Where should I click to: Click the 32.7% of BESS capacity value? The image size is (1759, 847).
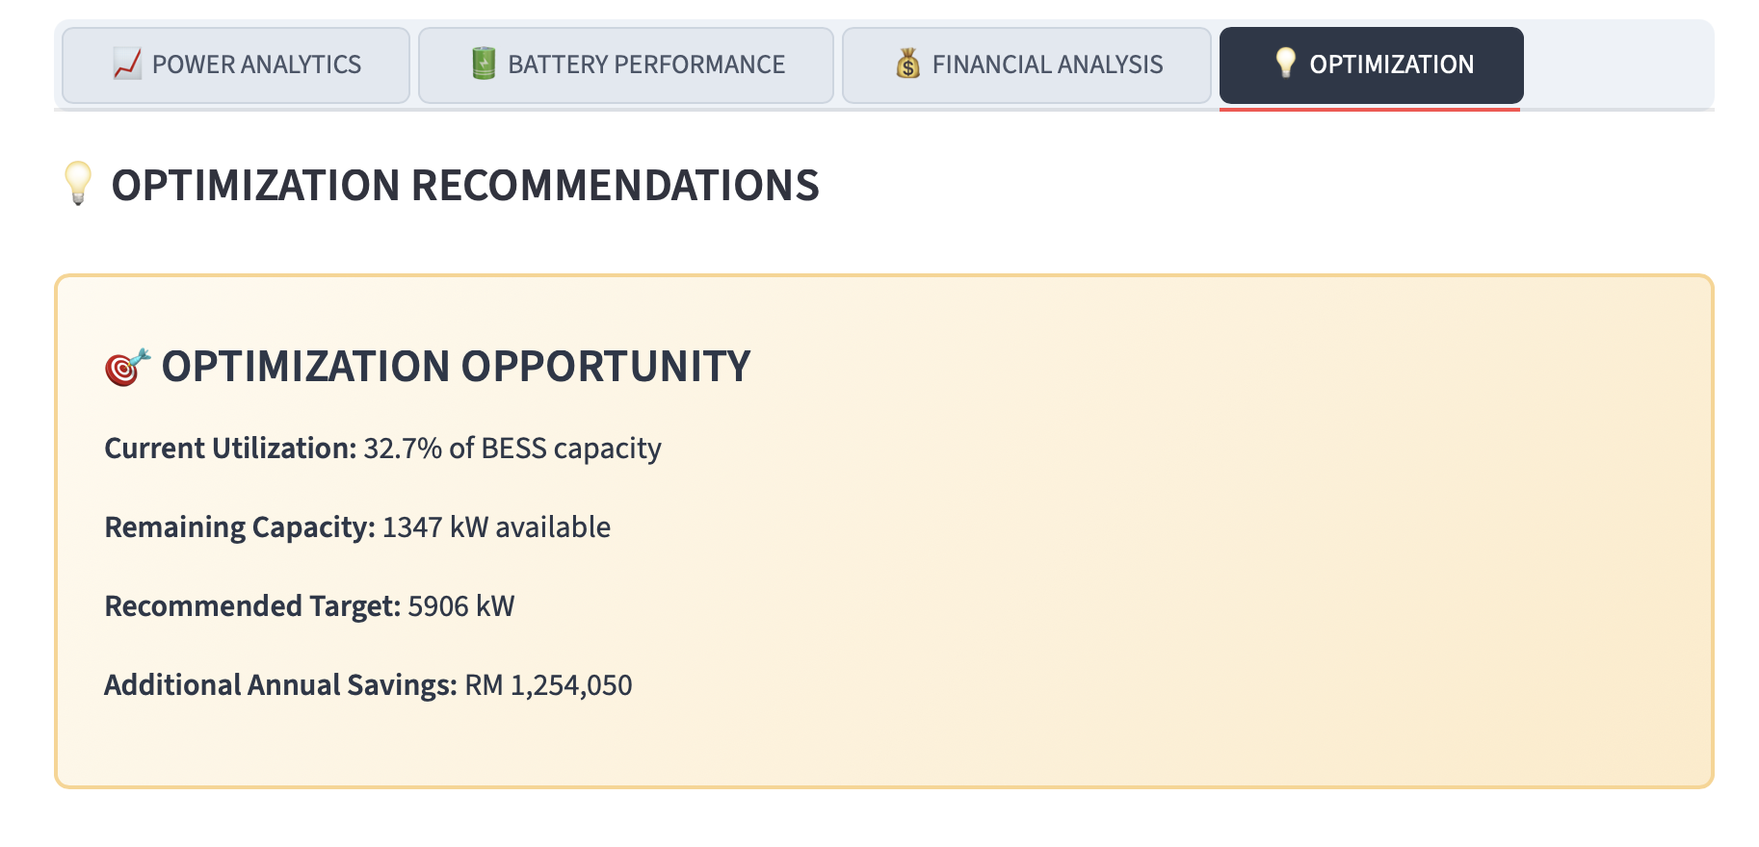coord(512,449)
